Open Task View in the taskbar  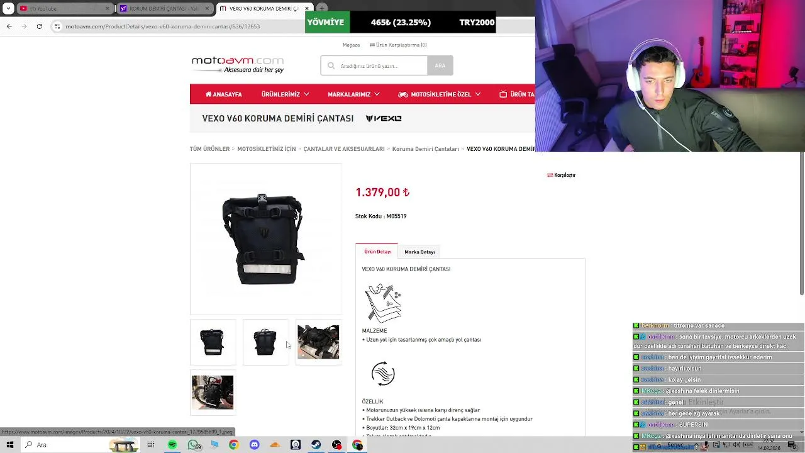151,445
